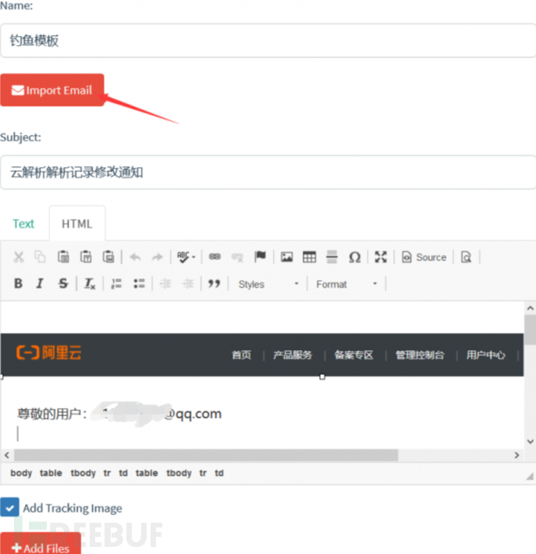Redo the last edit

(x=158, y=257)
